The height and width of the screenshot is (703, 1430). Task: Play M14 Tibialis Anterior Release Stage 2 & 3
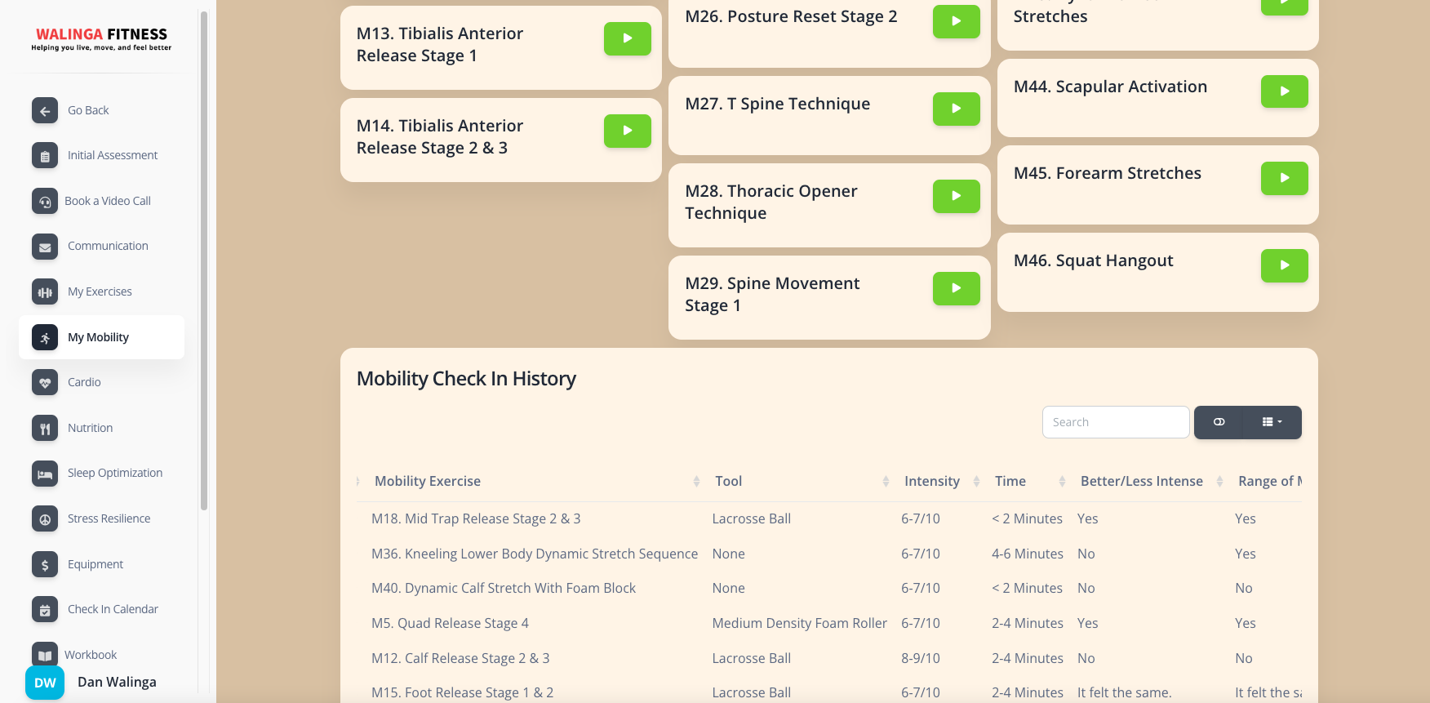point(628,131)
